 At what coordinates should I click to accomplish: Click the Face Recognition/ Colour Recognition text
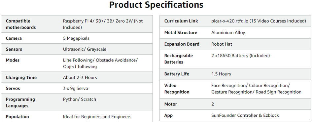[x=251, y=86]
